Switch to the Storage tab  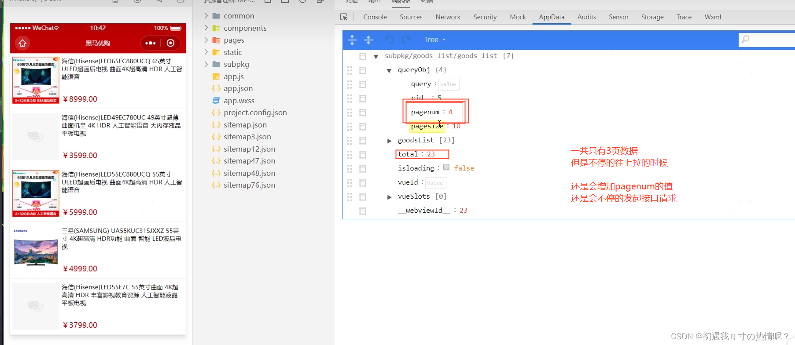652,17
